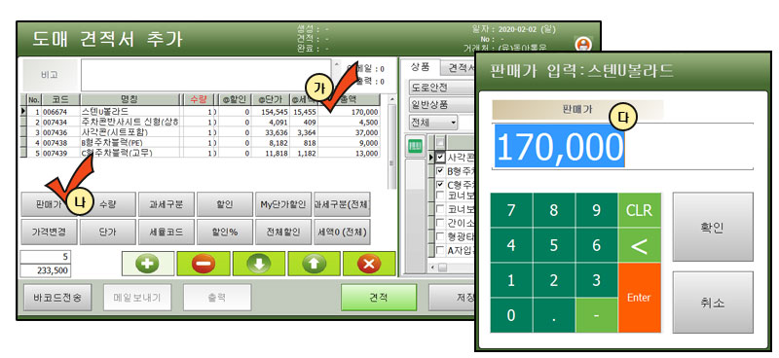Tap keypad digit 0
Screen dimensions: 779x358
511,315
